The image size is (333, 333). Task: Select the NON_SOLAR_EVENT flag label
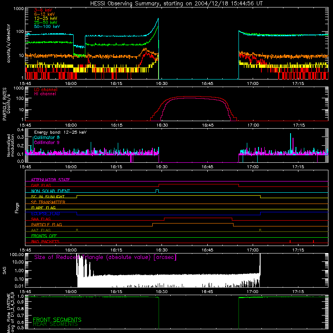click(50, 191)
